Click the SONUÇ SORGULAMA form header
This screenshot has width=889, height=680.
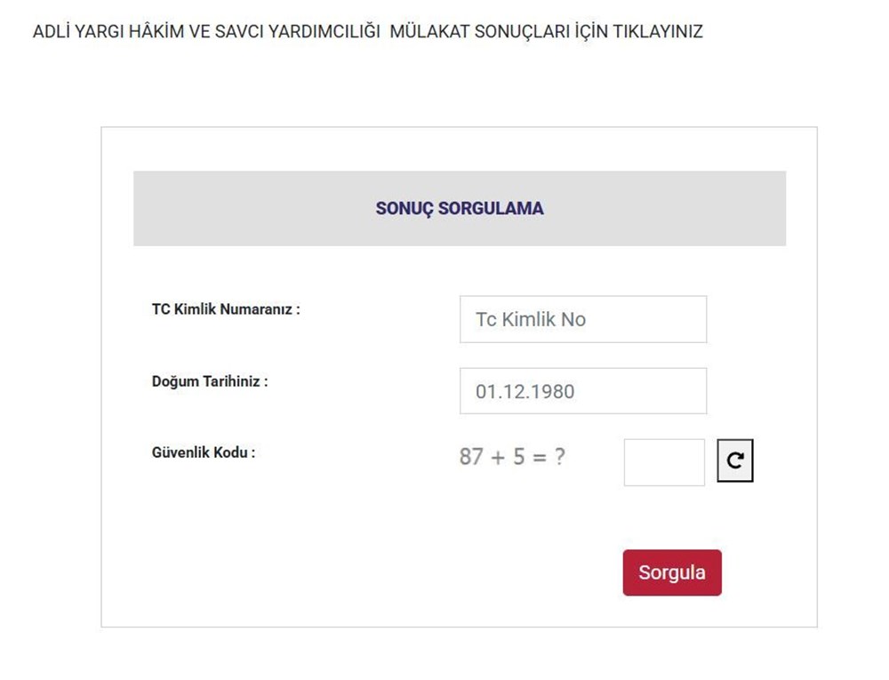(460, 208)
